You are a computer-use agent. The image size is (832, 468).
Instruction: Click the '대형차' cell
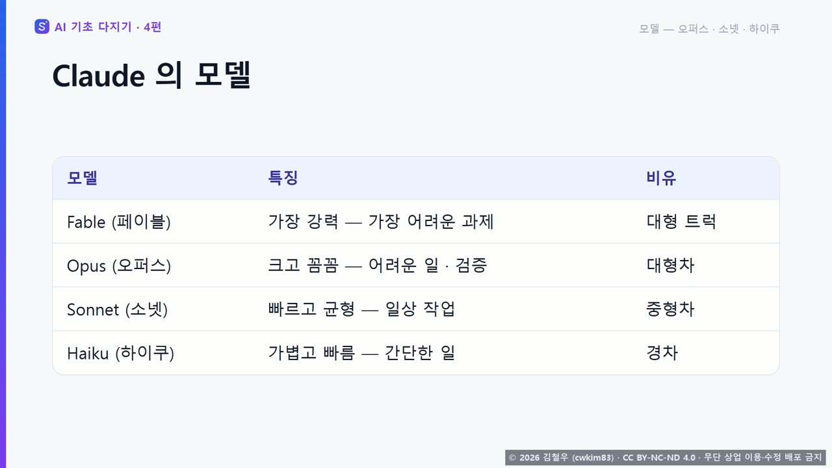670,265
